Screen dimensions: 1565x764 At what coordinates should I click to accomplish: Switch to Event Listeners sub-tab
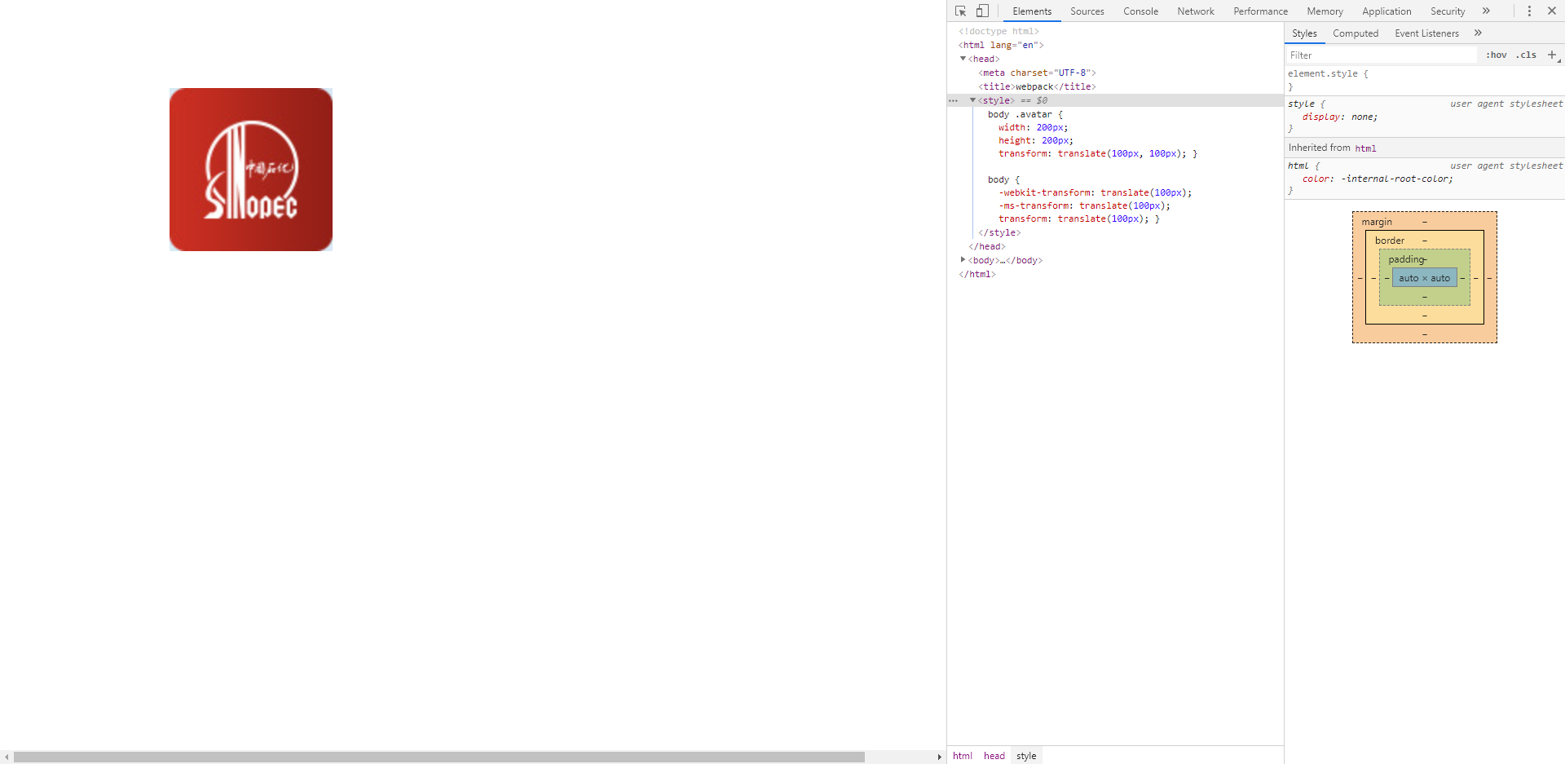point(1426,33)
